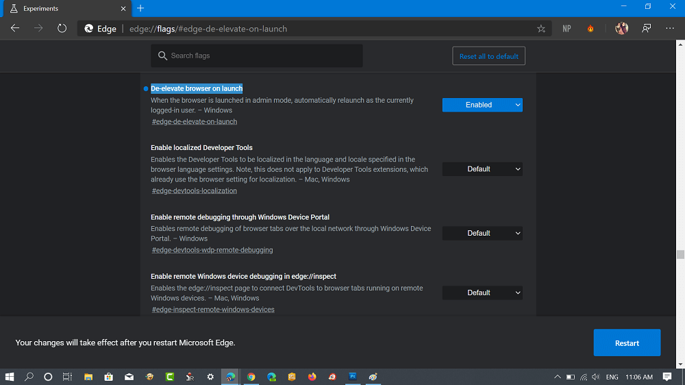Image resolution: width=685 pixels, height=385 pixels.
Task: Open the Enabled dropdown for De-elevate browser on launch
Action: point(482,105)
